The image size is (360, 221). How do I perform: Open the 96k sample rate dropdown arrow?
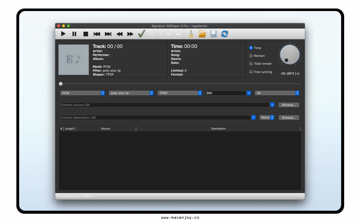(x=249, y=93)
